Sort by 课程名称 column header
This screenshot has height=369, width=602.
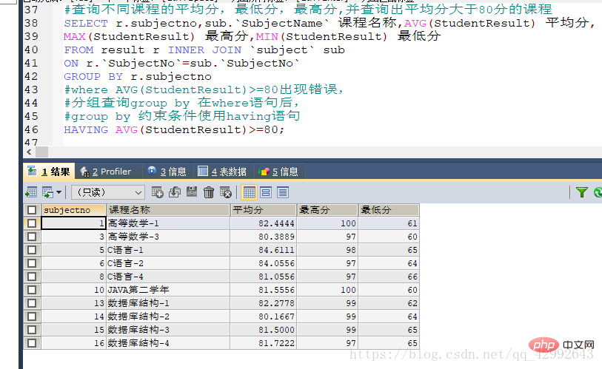click(168, 210)
